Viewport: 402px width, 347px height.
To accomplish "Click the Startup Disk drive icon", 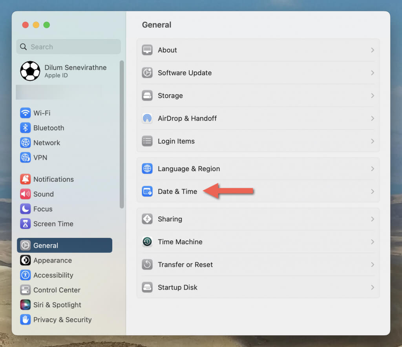I will coord(147,287).
